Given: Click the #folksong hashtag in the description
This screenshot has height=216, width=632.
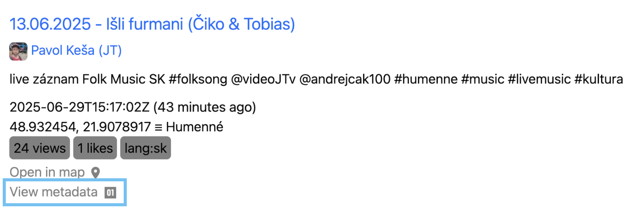Looking at the screenshot, I should click(x=198, y=79).
